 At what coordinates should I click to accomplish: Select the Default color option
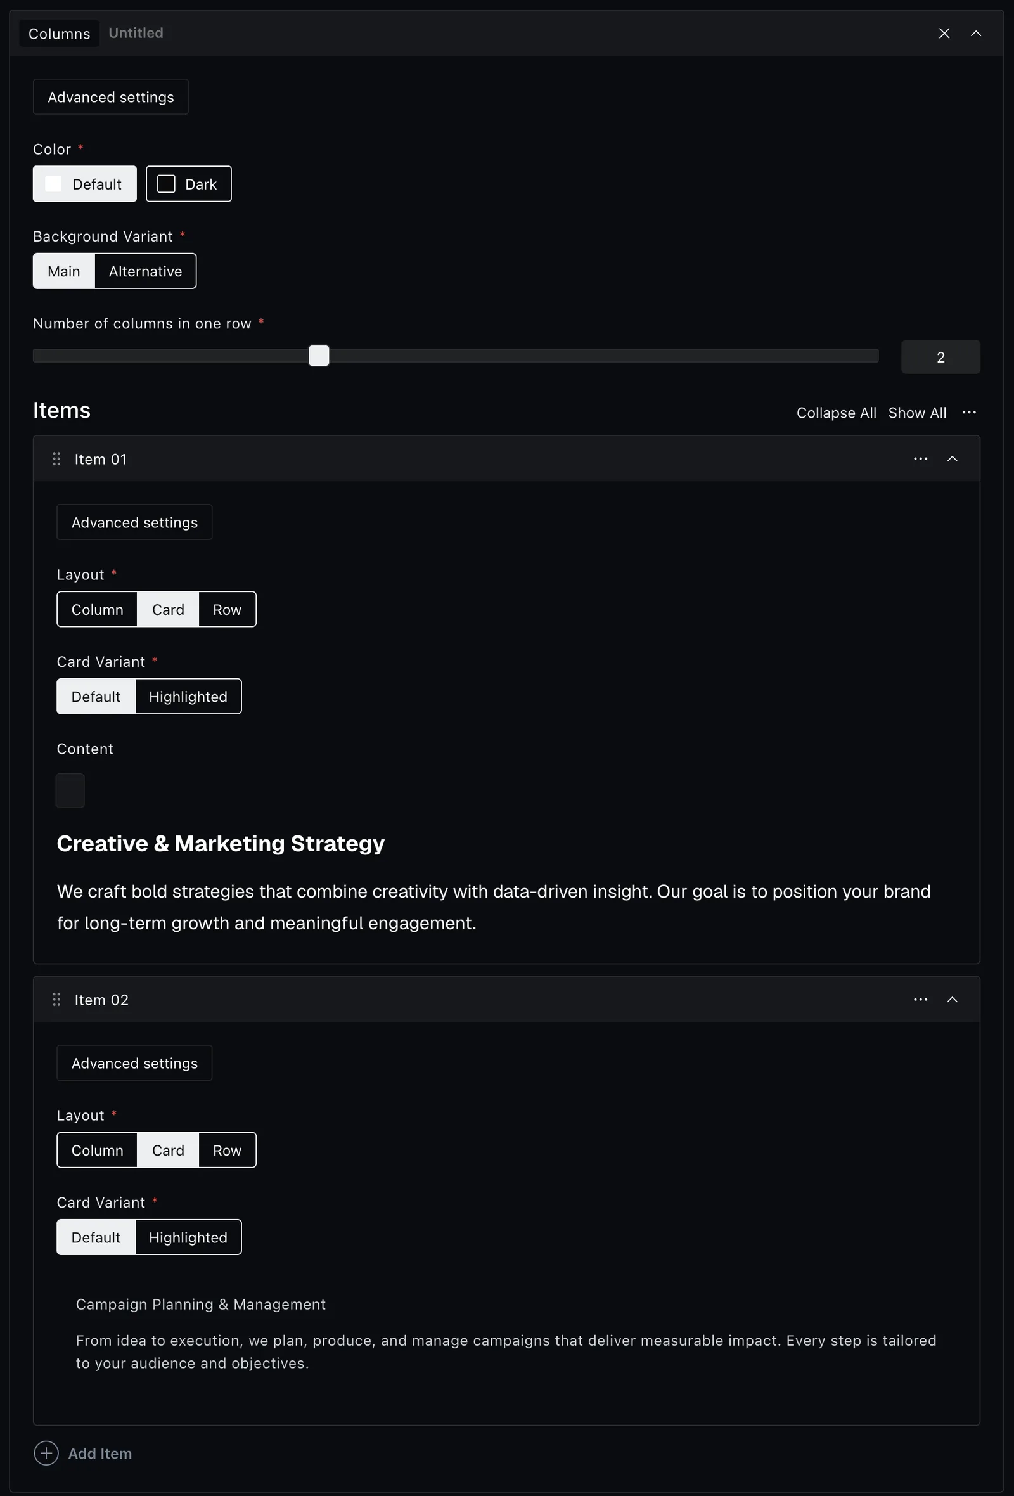tap(85, 184)
